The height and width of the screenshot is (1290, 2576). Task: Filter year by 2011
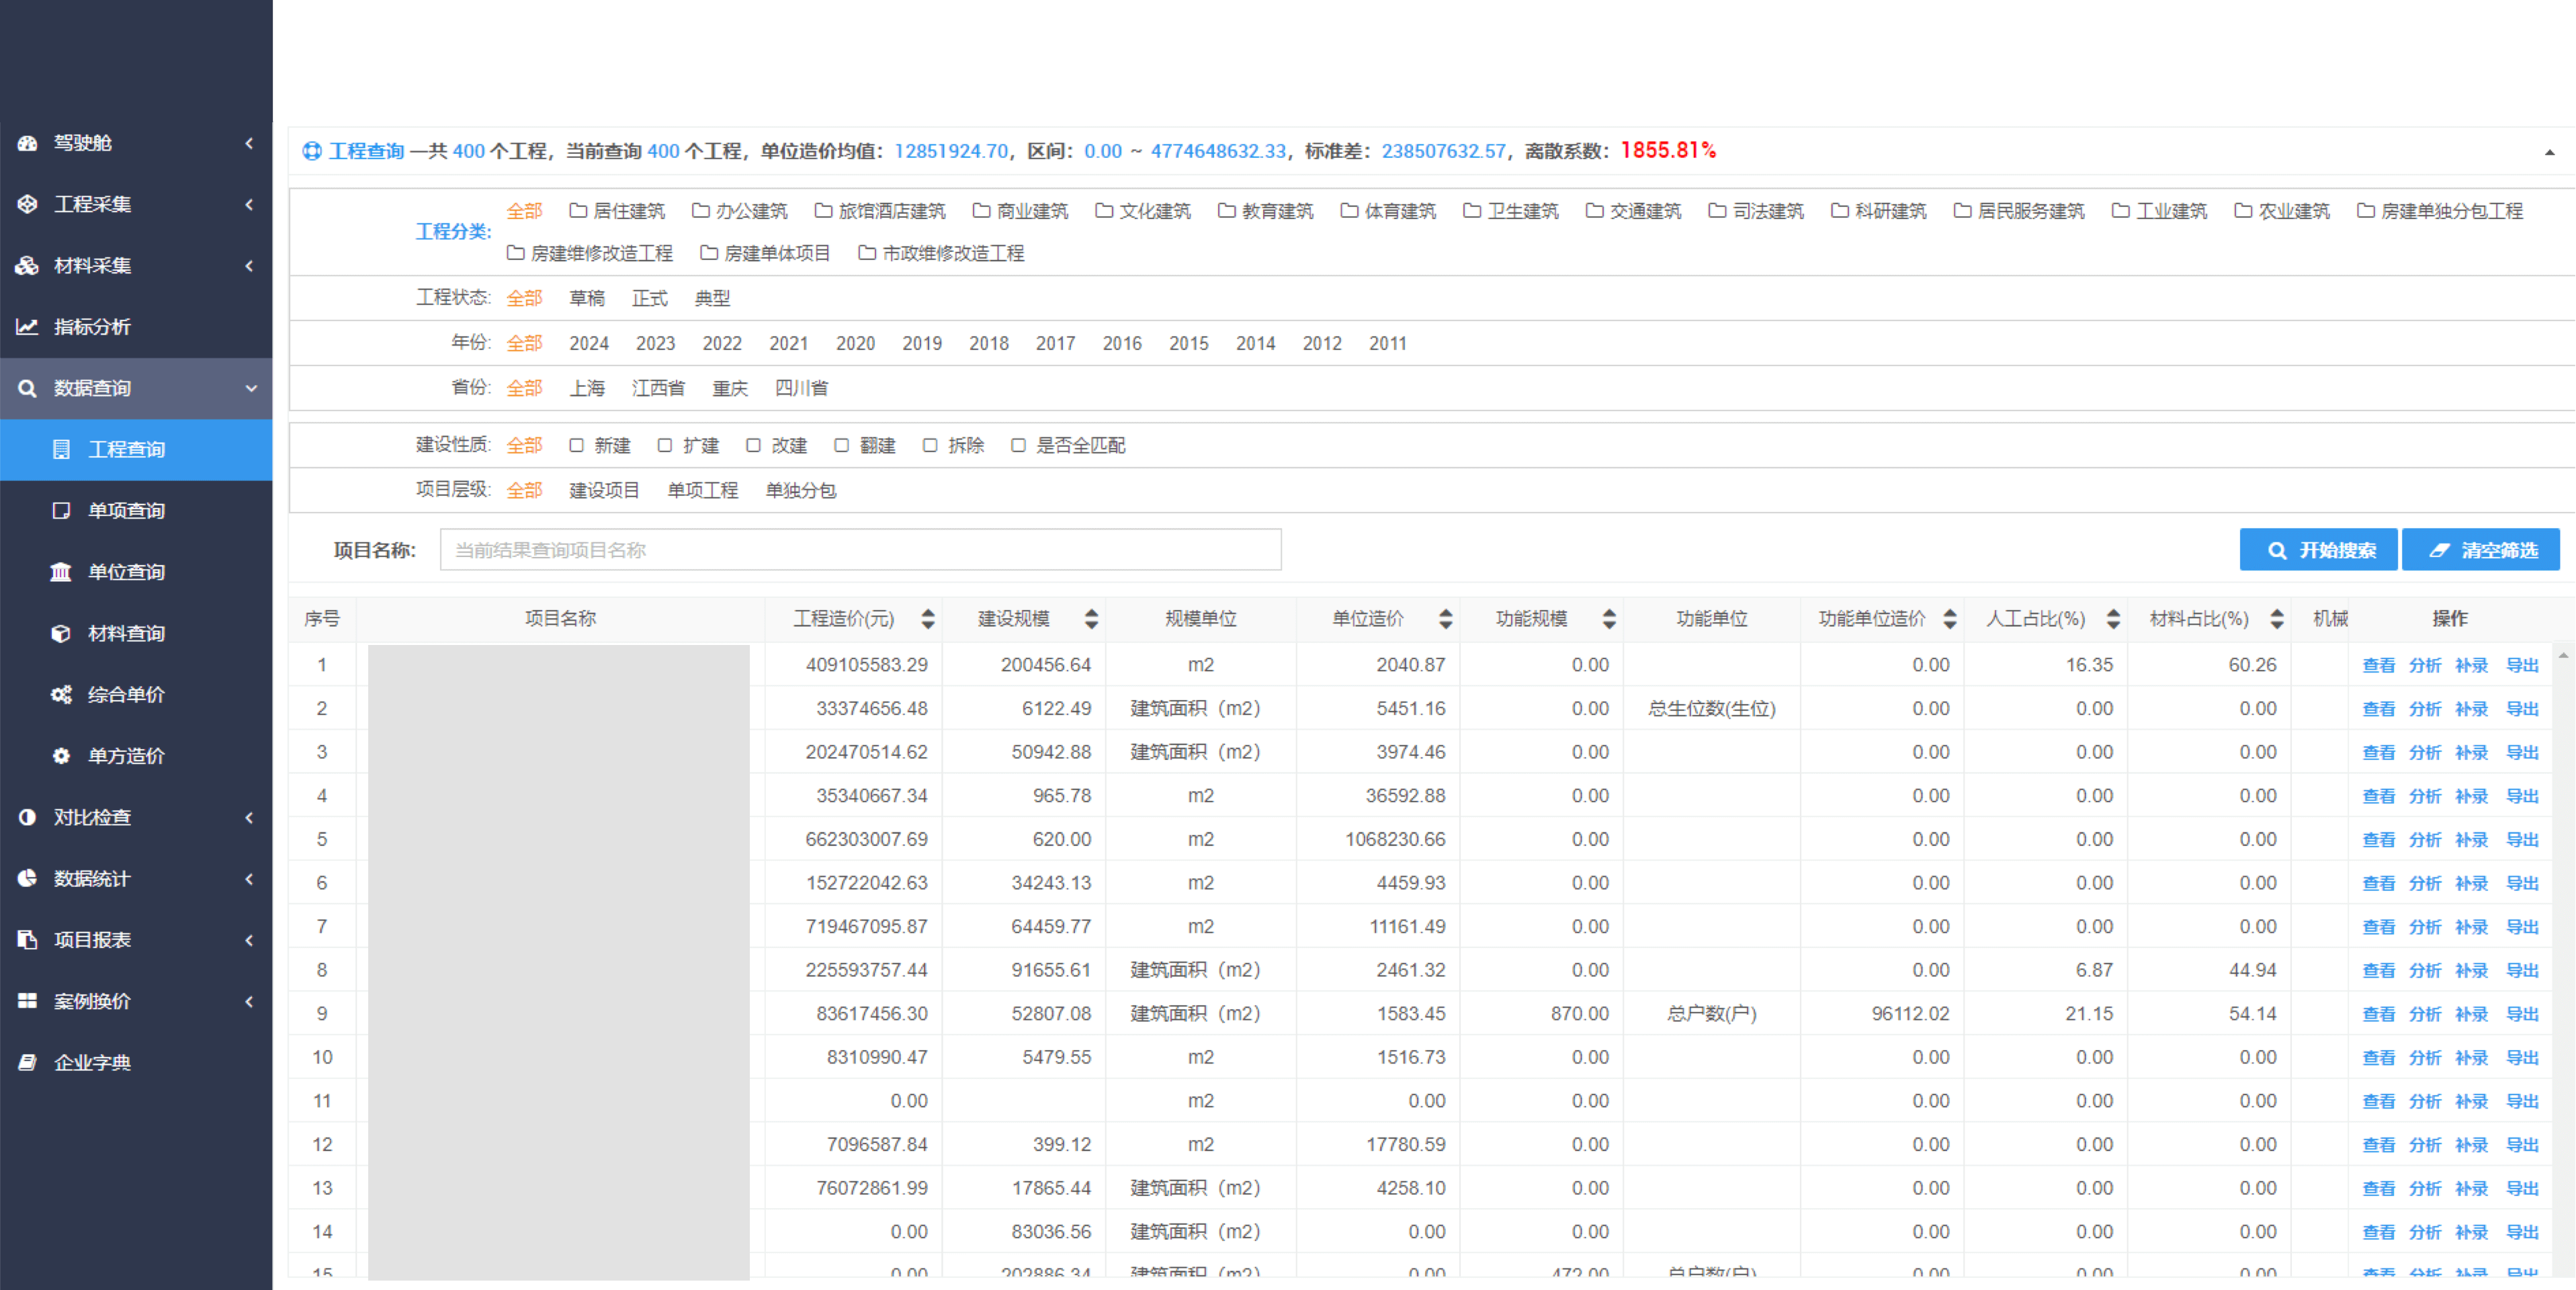pyautogui.click(x=1387, y=343)
